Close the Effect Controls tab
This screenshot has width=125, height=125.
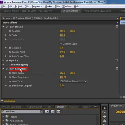80,11
